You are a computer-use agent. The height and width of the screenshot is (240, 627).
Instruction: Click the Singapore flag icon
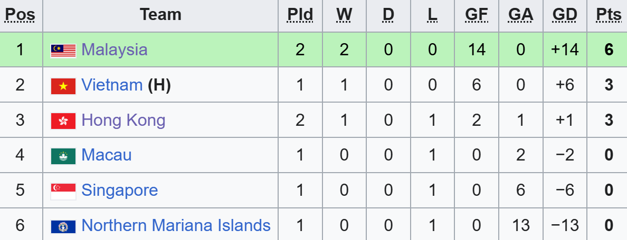click(x=63, y=191)
